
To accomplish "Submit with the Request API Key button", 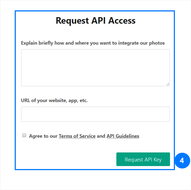I will click(143, 159).
